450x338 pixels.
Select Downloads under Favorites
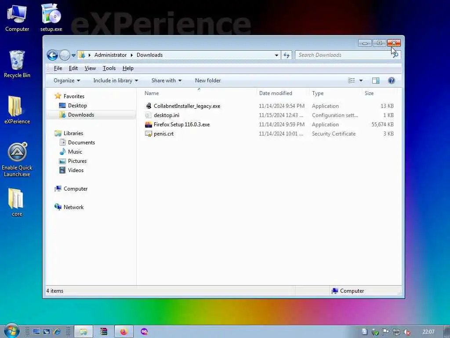click(81, 115)
